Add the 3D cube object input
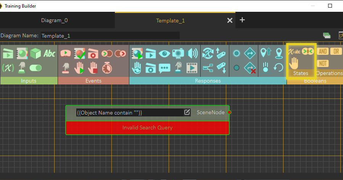Viewport: 343px width, 180px height. click(35, 54)
